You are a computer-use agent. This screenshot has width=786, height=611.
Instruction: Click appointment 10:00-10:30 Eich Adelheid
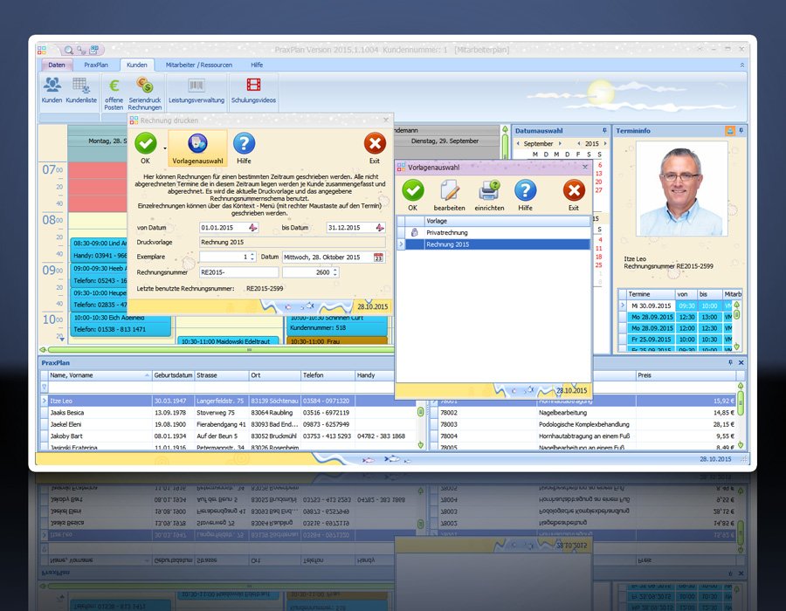[120, 324]
